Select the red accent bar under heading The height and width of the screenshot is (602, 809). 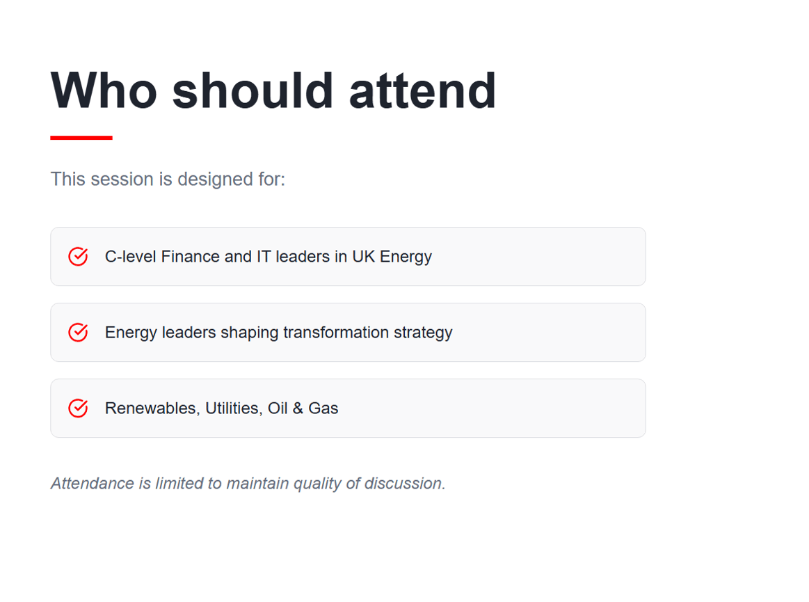[x=81, y=138]
